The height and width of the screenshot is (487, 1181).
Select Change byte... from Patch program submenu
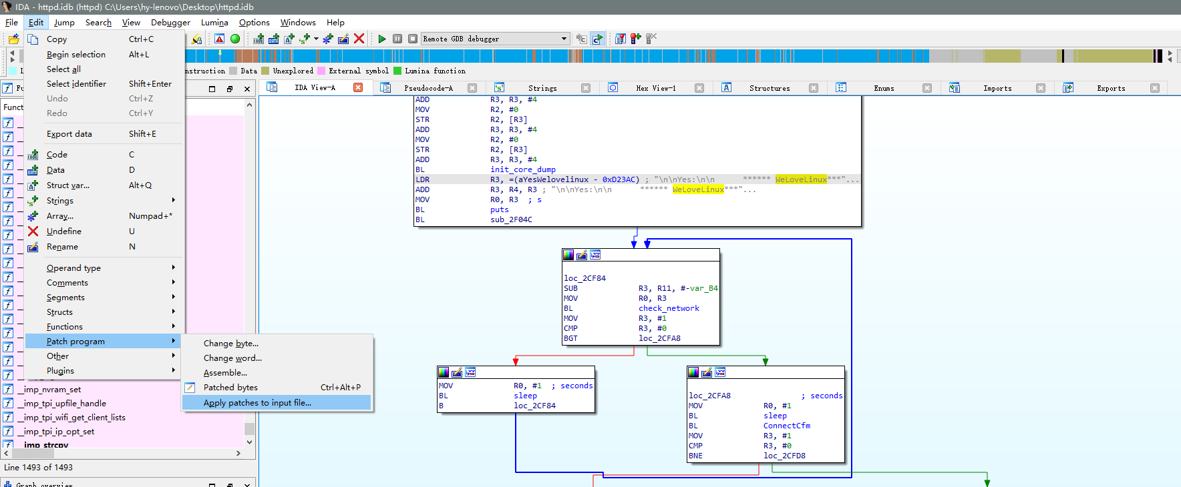click(x=230, y=343)
